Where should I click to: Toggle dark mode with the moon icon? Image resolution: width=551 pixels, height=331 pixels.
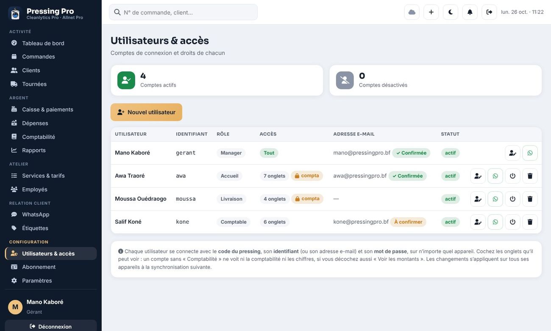451,12
